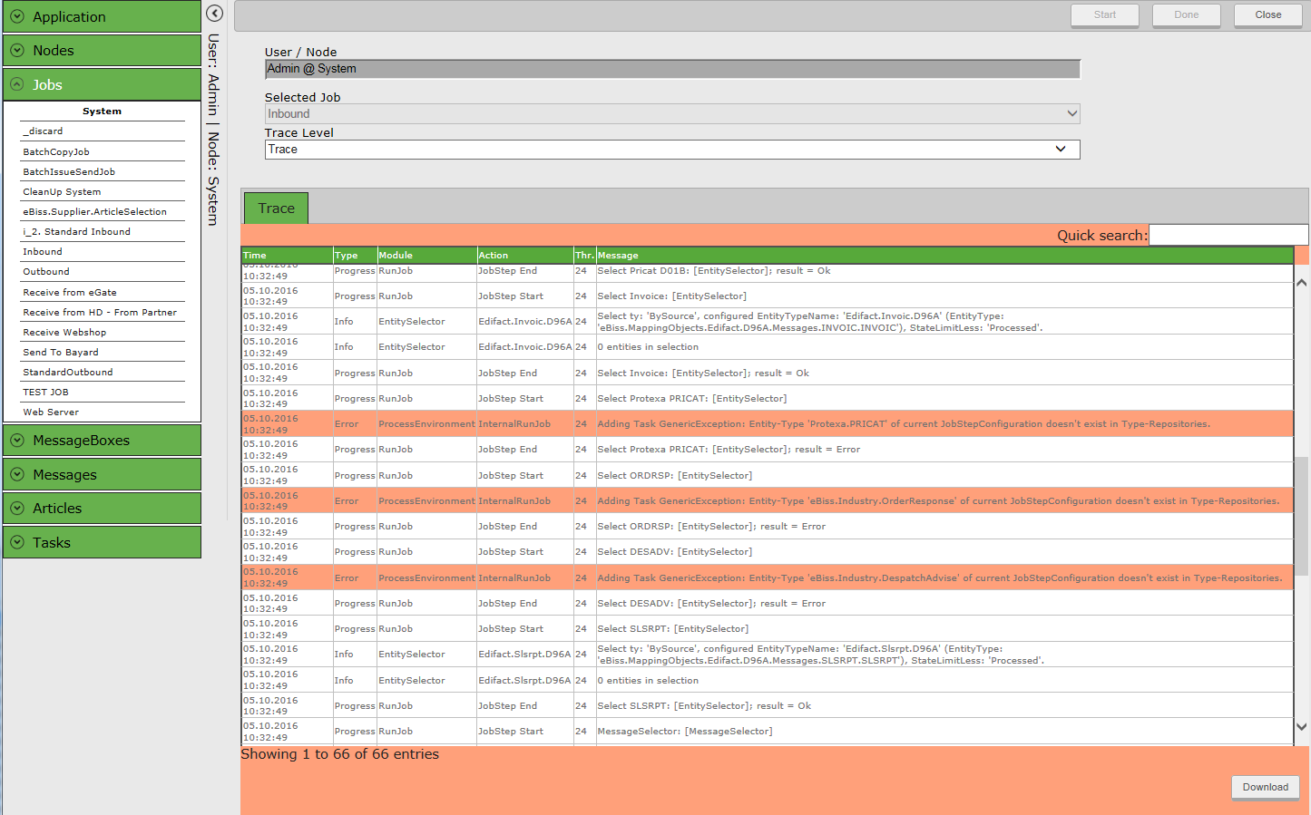1311x815 pixels.
Task: Expand the Articles section chevron icon
Action: [x=17, y=509]
